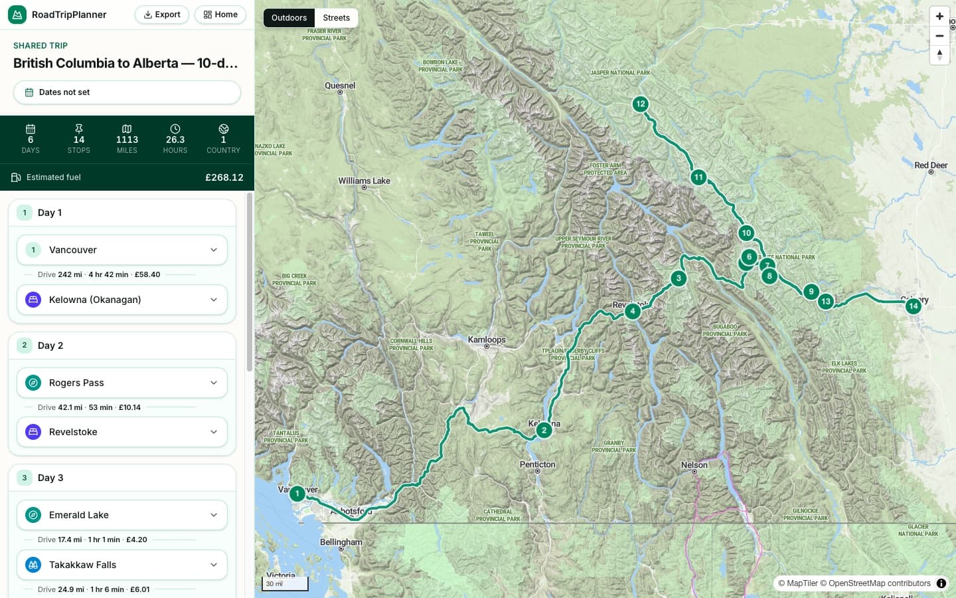Click map marker 2 at Kelowna

[x=544, y=430]
